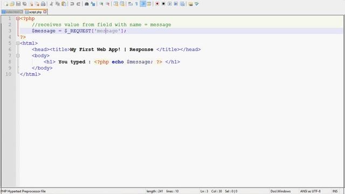Toggle show all characters

coord(136,4)
